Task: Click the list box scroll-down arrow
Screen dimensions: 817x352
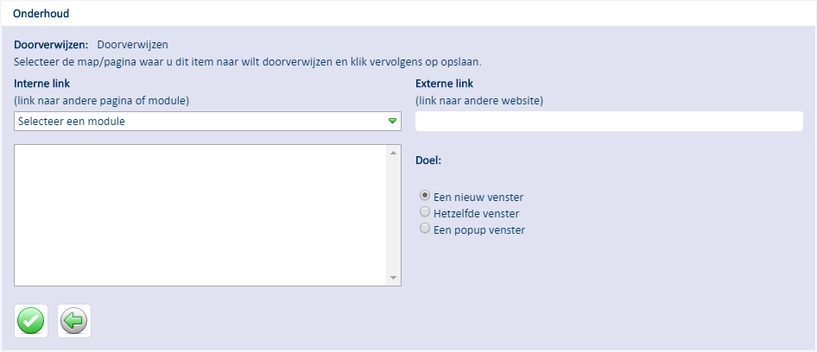Action: pyautogui.click(x=394, y=278)
